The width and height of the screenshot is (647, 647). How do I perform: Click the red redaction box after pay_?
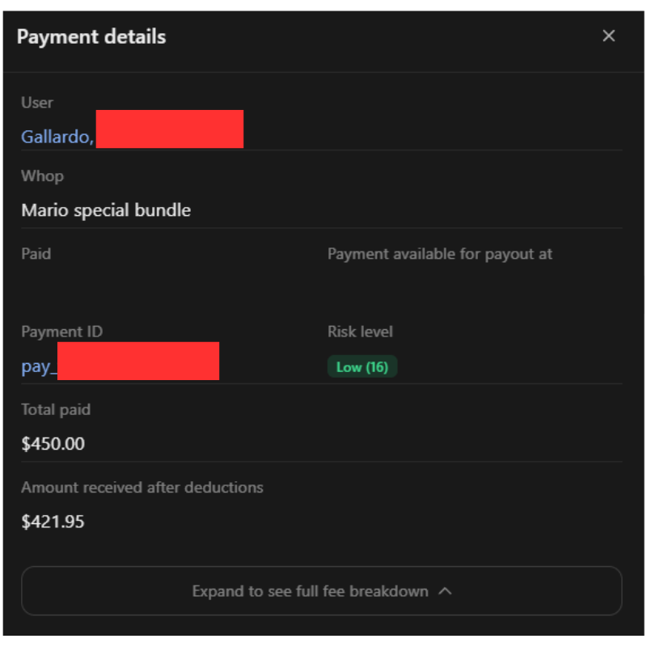pyautogui.click(x=138, y=361)
